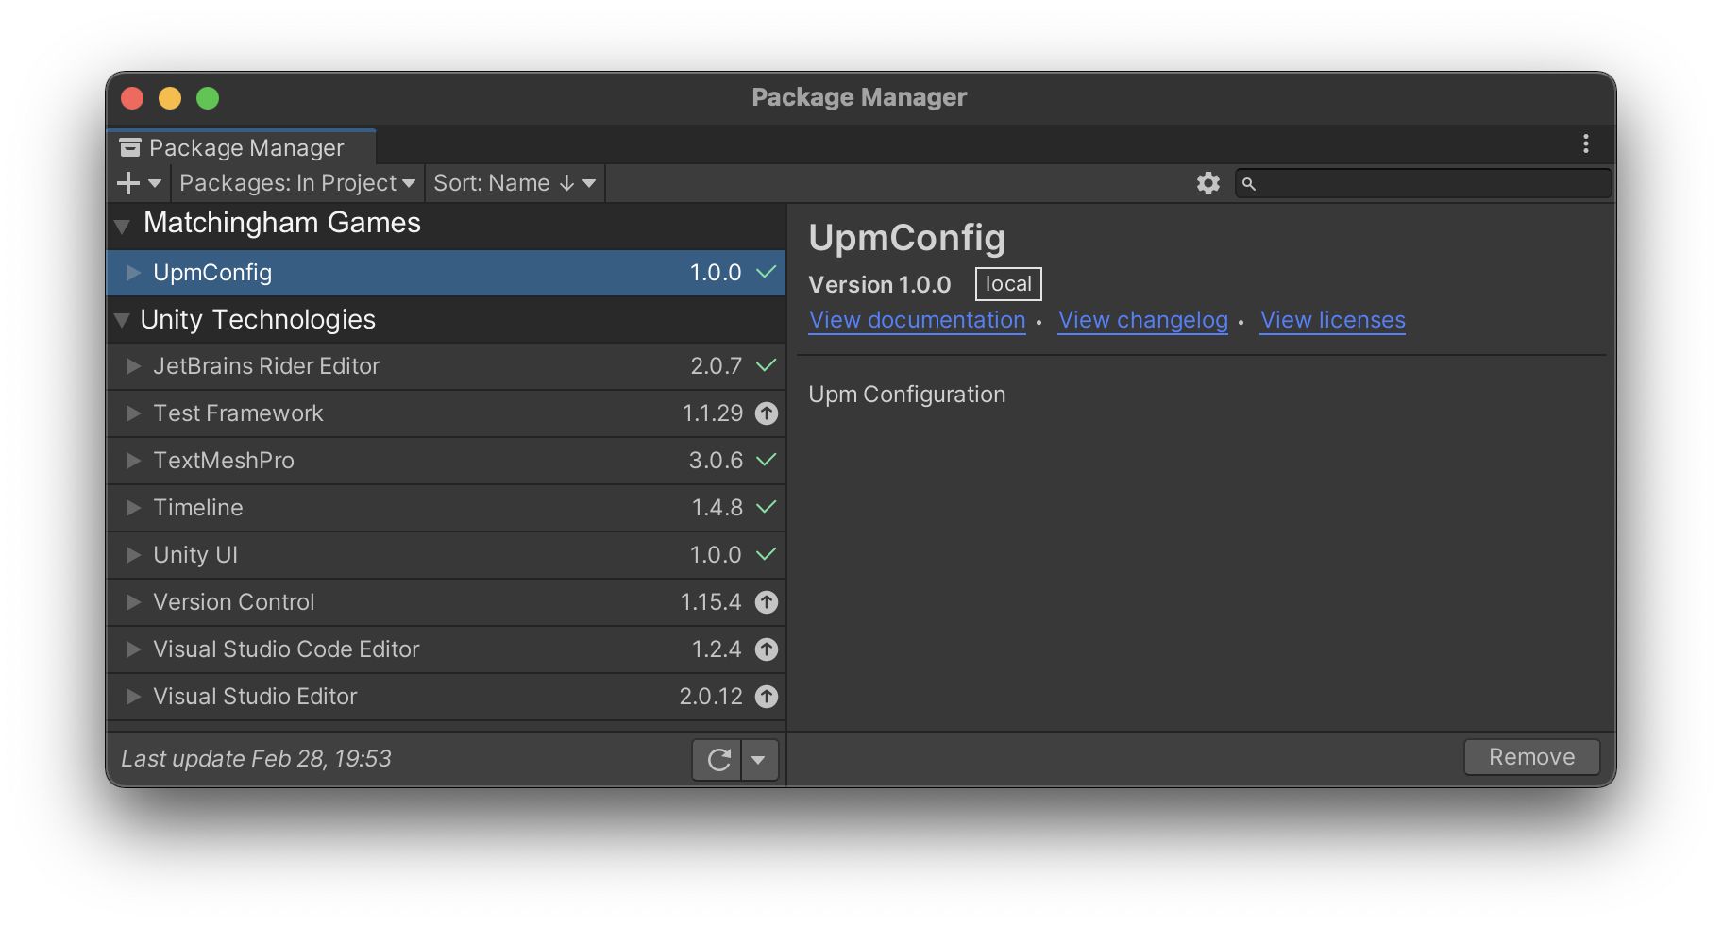Open the View documentation link
This screenshot has height=927, width=1722.
917,320
